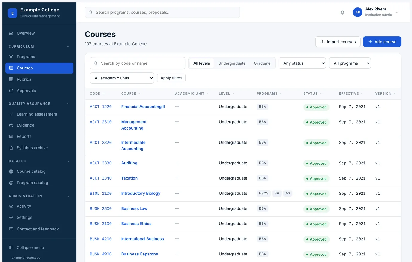412x262 pixels.
Task: Click the AR user avatar
Action: (358, 12)
